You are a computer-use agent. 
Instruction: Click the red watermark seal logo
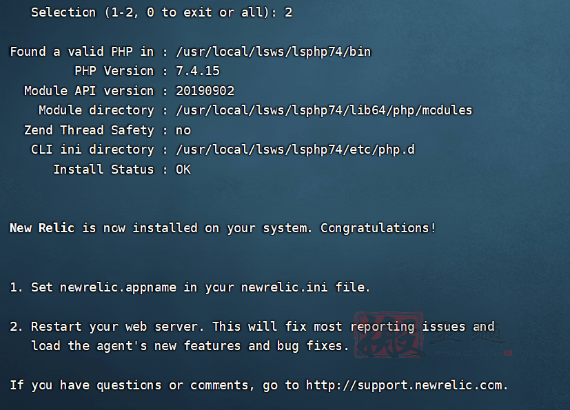389,335
